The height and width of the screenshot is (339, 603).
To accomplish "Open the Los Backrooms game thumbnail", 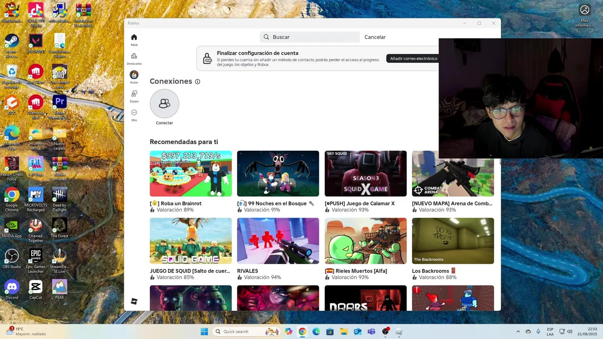I will [453, 241].
